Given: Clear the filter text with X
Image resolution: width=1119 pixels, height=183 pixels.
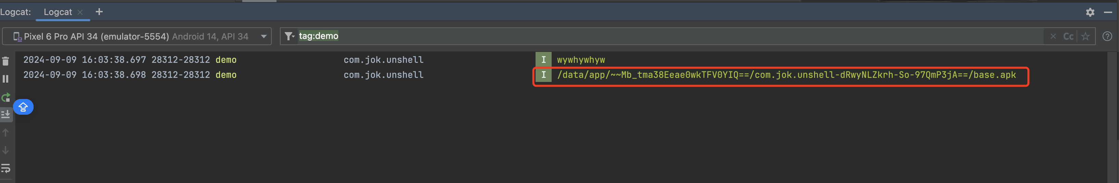Looking at the screenshot, I should [x=1053, y=37].
